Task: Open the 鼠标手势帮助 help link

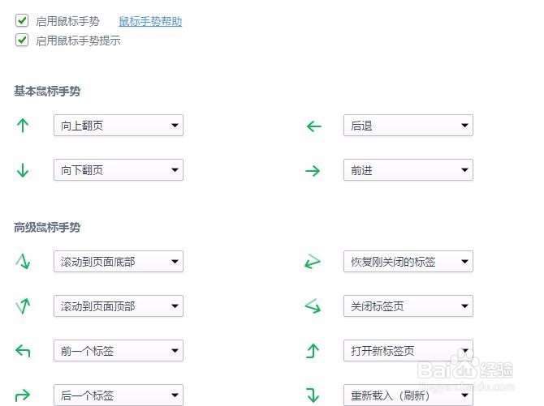Action: click(x=150, y=22)
